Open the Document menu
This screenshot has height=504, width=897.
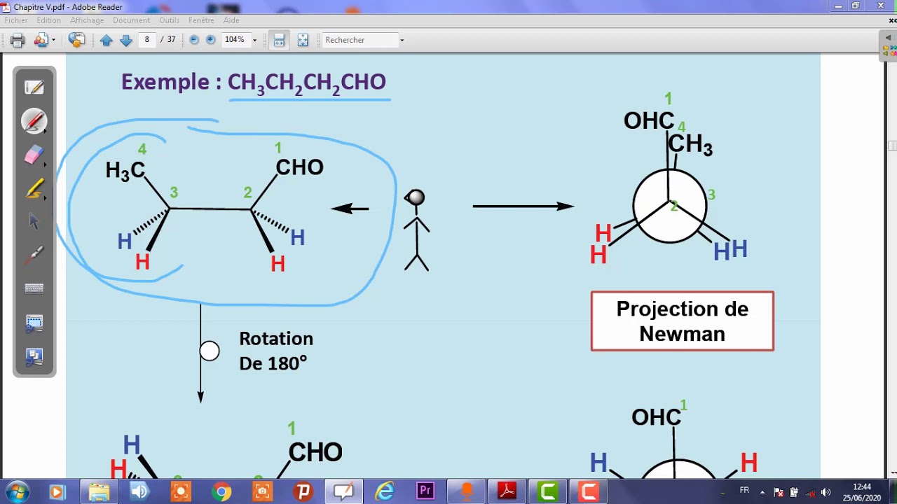[x=132, y=20]
